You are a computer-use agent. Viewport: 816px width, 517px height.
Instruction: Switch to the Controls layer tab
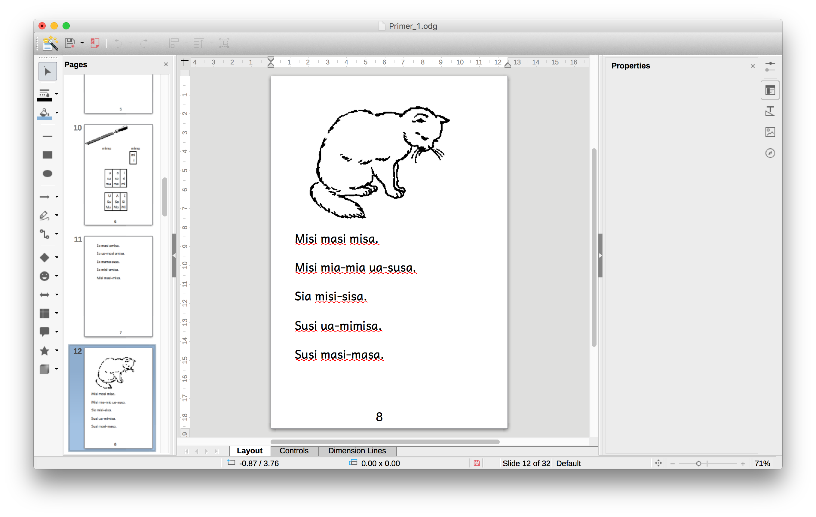point(294,451)
